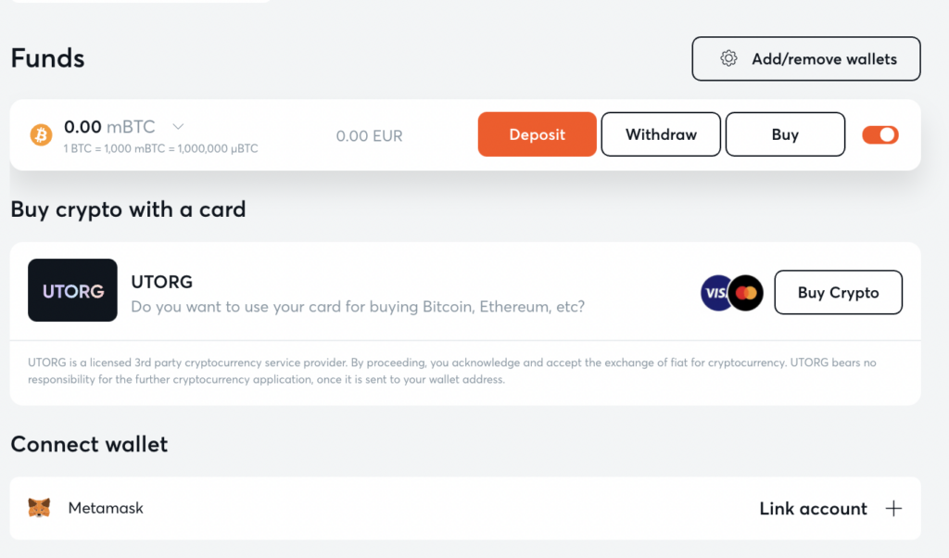Image resolution: width=949 pixels, height=558 pixels.
Task: Click the 0.00 EUR balance value
Action: click(369, 135)
